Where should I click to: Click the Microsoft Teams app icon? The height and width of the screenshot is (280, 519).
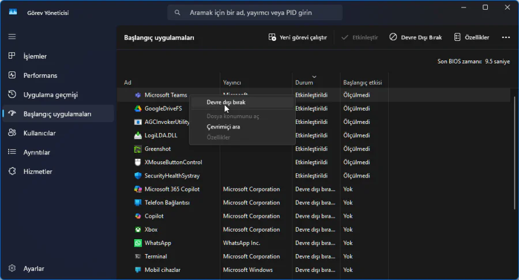pyautogui.click(x=138, y=95)
